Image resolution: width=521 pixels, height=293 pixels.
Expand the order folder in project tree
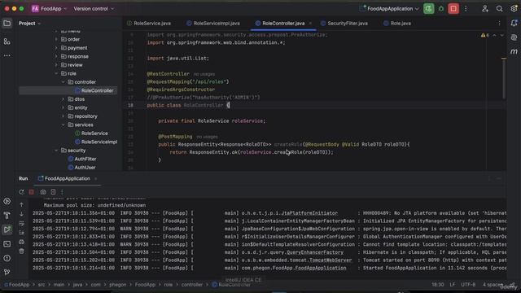[56, 39]
